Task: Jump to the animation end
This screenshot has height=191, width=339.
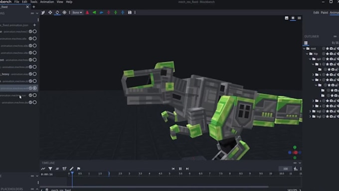Action: [x=187, y=169]
